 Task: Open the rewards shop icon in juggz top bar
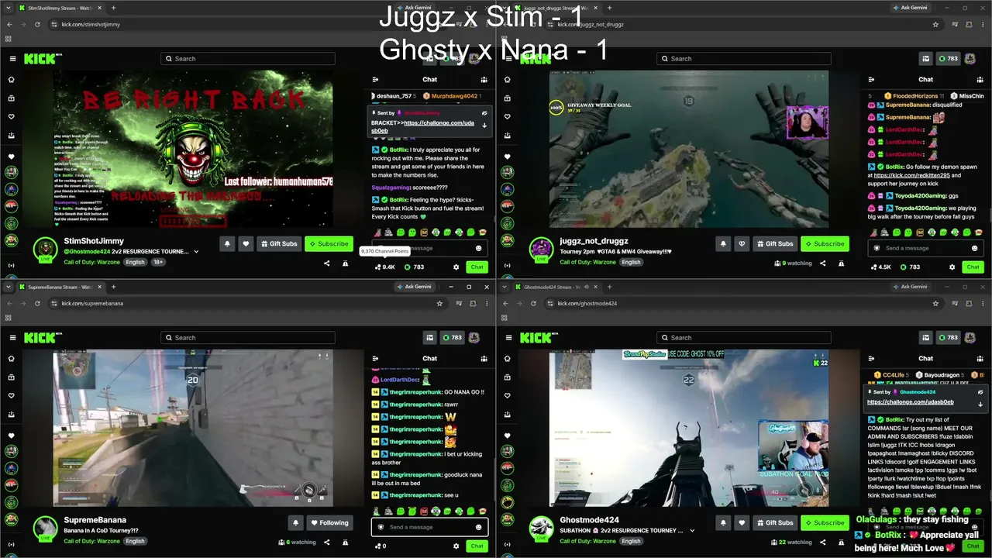[925, 59]
